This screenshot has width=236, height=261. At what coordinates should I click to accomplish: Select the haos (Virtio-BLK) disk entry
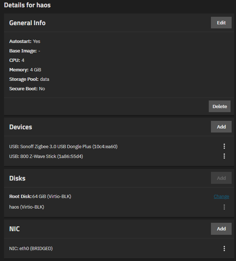coord(27,207)
